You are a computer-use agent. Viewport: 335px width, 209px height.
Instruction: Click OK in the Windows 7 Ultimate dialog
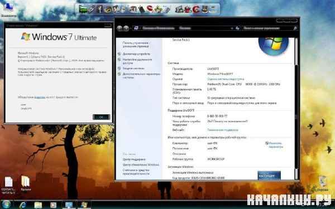pos(101,117)
